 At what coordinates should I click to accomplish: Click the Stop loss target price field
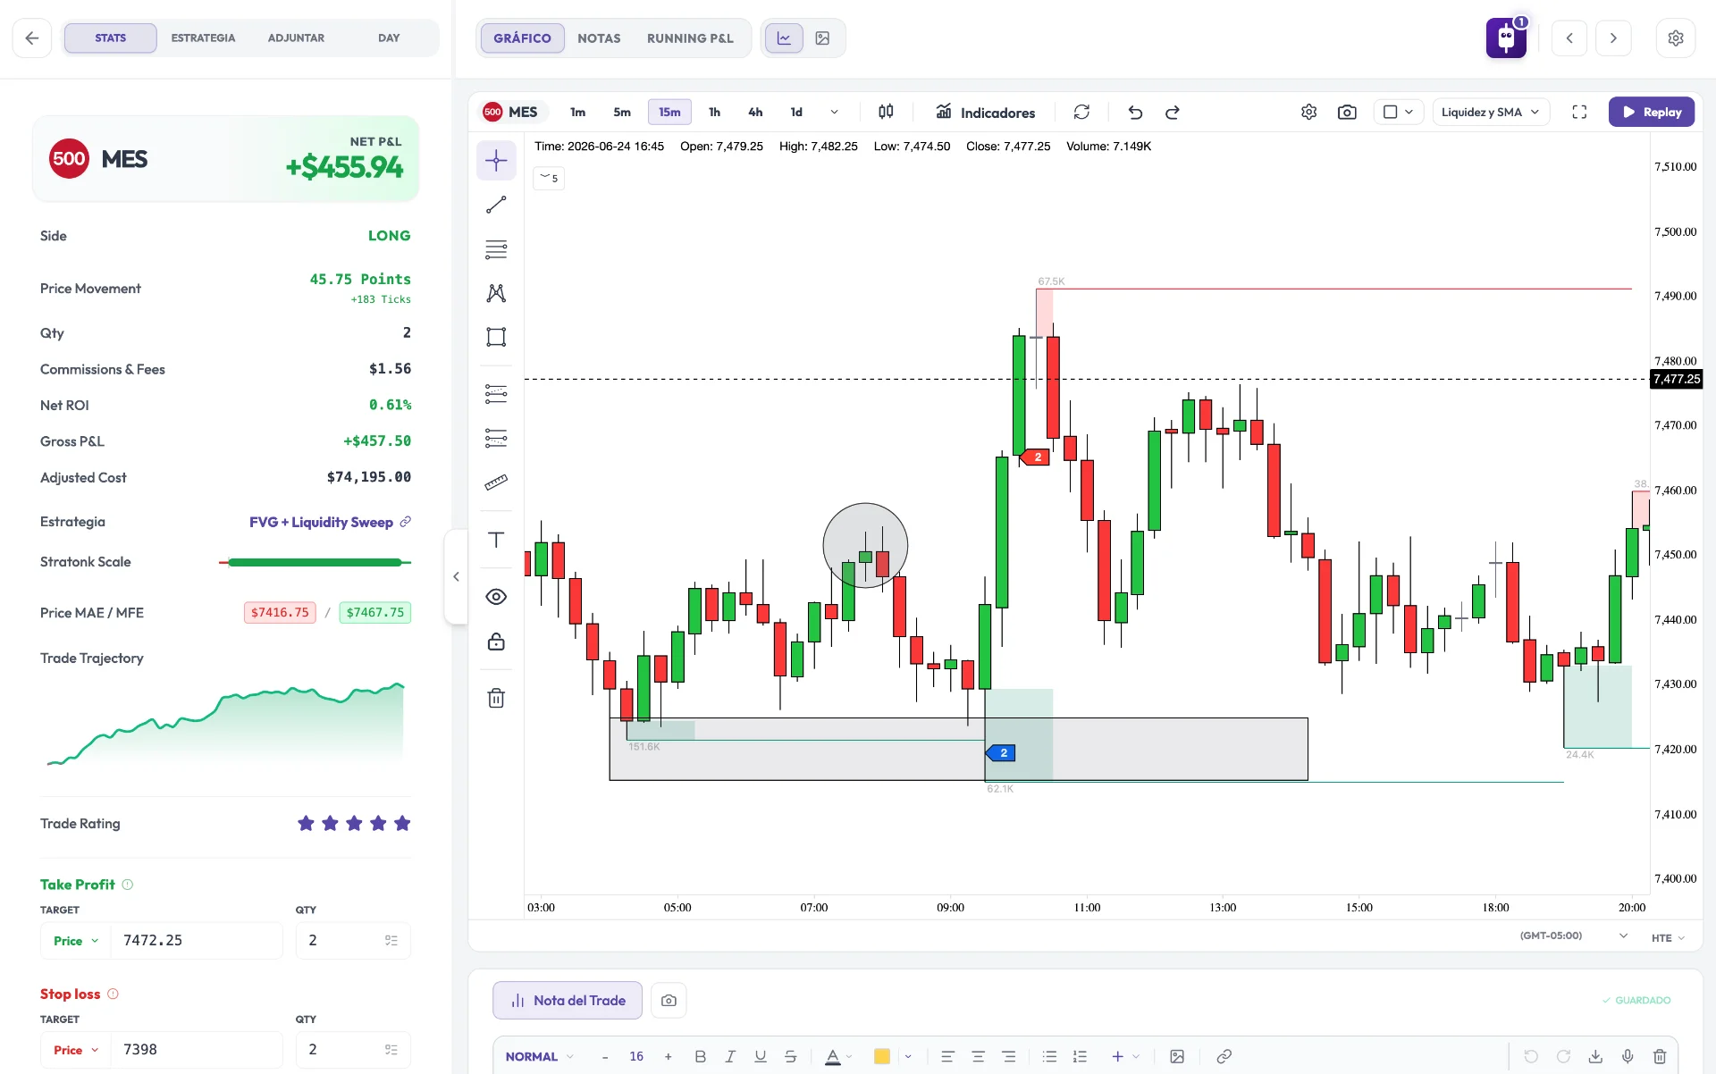[x=196, y=1050]
